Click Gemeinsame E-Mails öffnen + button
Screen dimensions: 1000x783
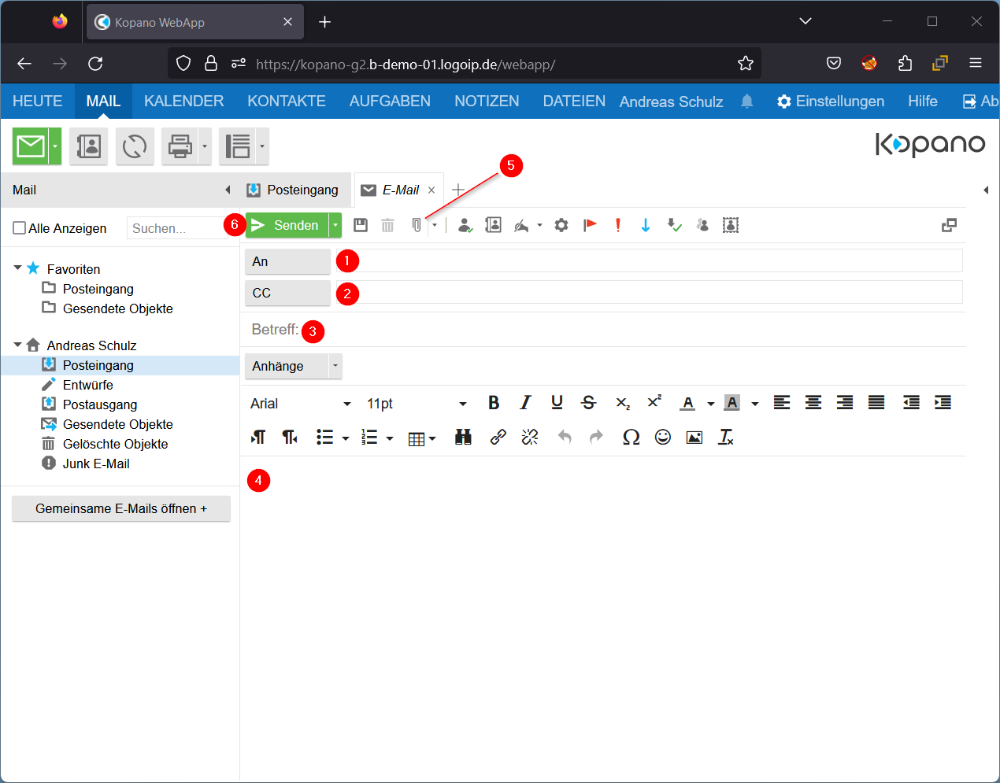pyautogui.click(x=121, y=508)
